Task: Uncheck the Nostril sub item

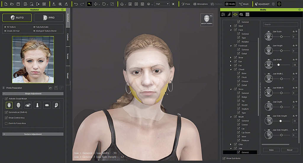Action: [238, 105]
